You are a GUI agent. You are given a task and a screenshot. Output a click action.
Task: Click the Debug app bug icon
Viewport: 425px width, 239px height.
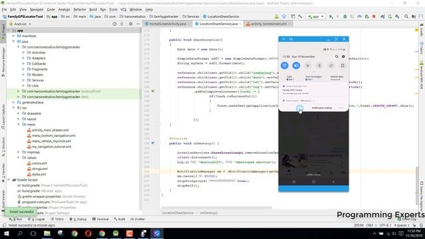345,17
